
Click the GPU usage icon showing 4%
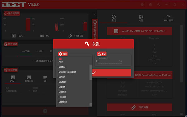42,36
